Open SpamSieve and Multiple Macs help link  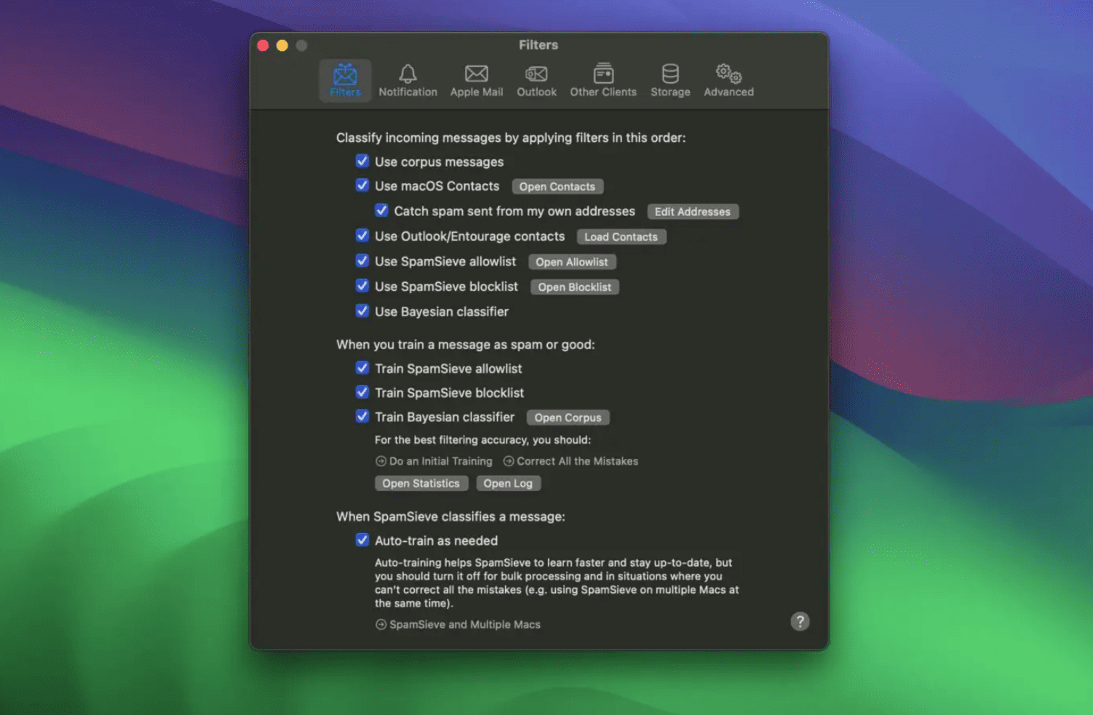click(465, 624)
